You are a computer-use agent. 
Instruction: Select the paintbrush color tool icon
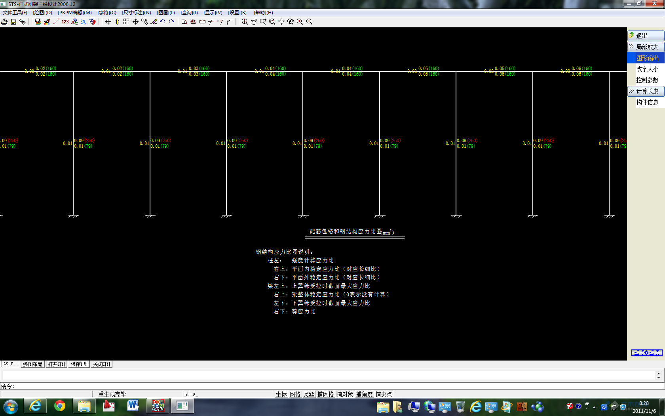click(x=47, y=22)
